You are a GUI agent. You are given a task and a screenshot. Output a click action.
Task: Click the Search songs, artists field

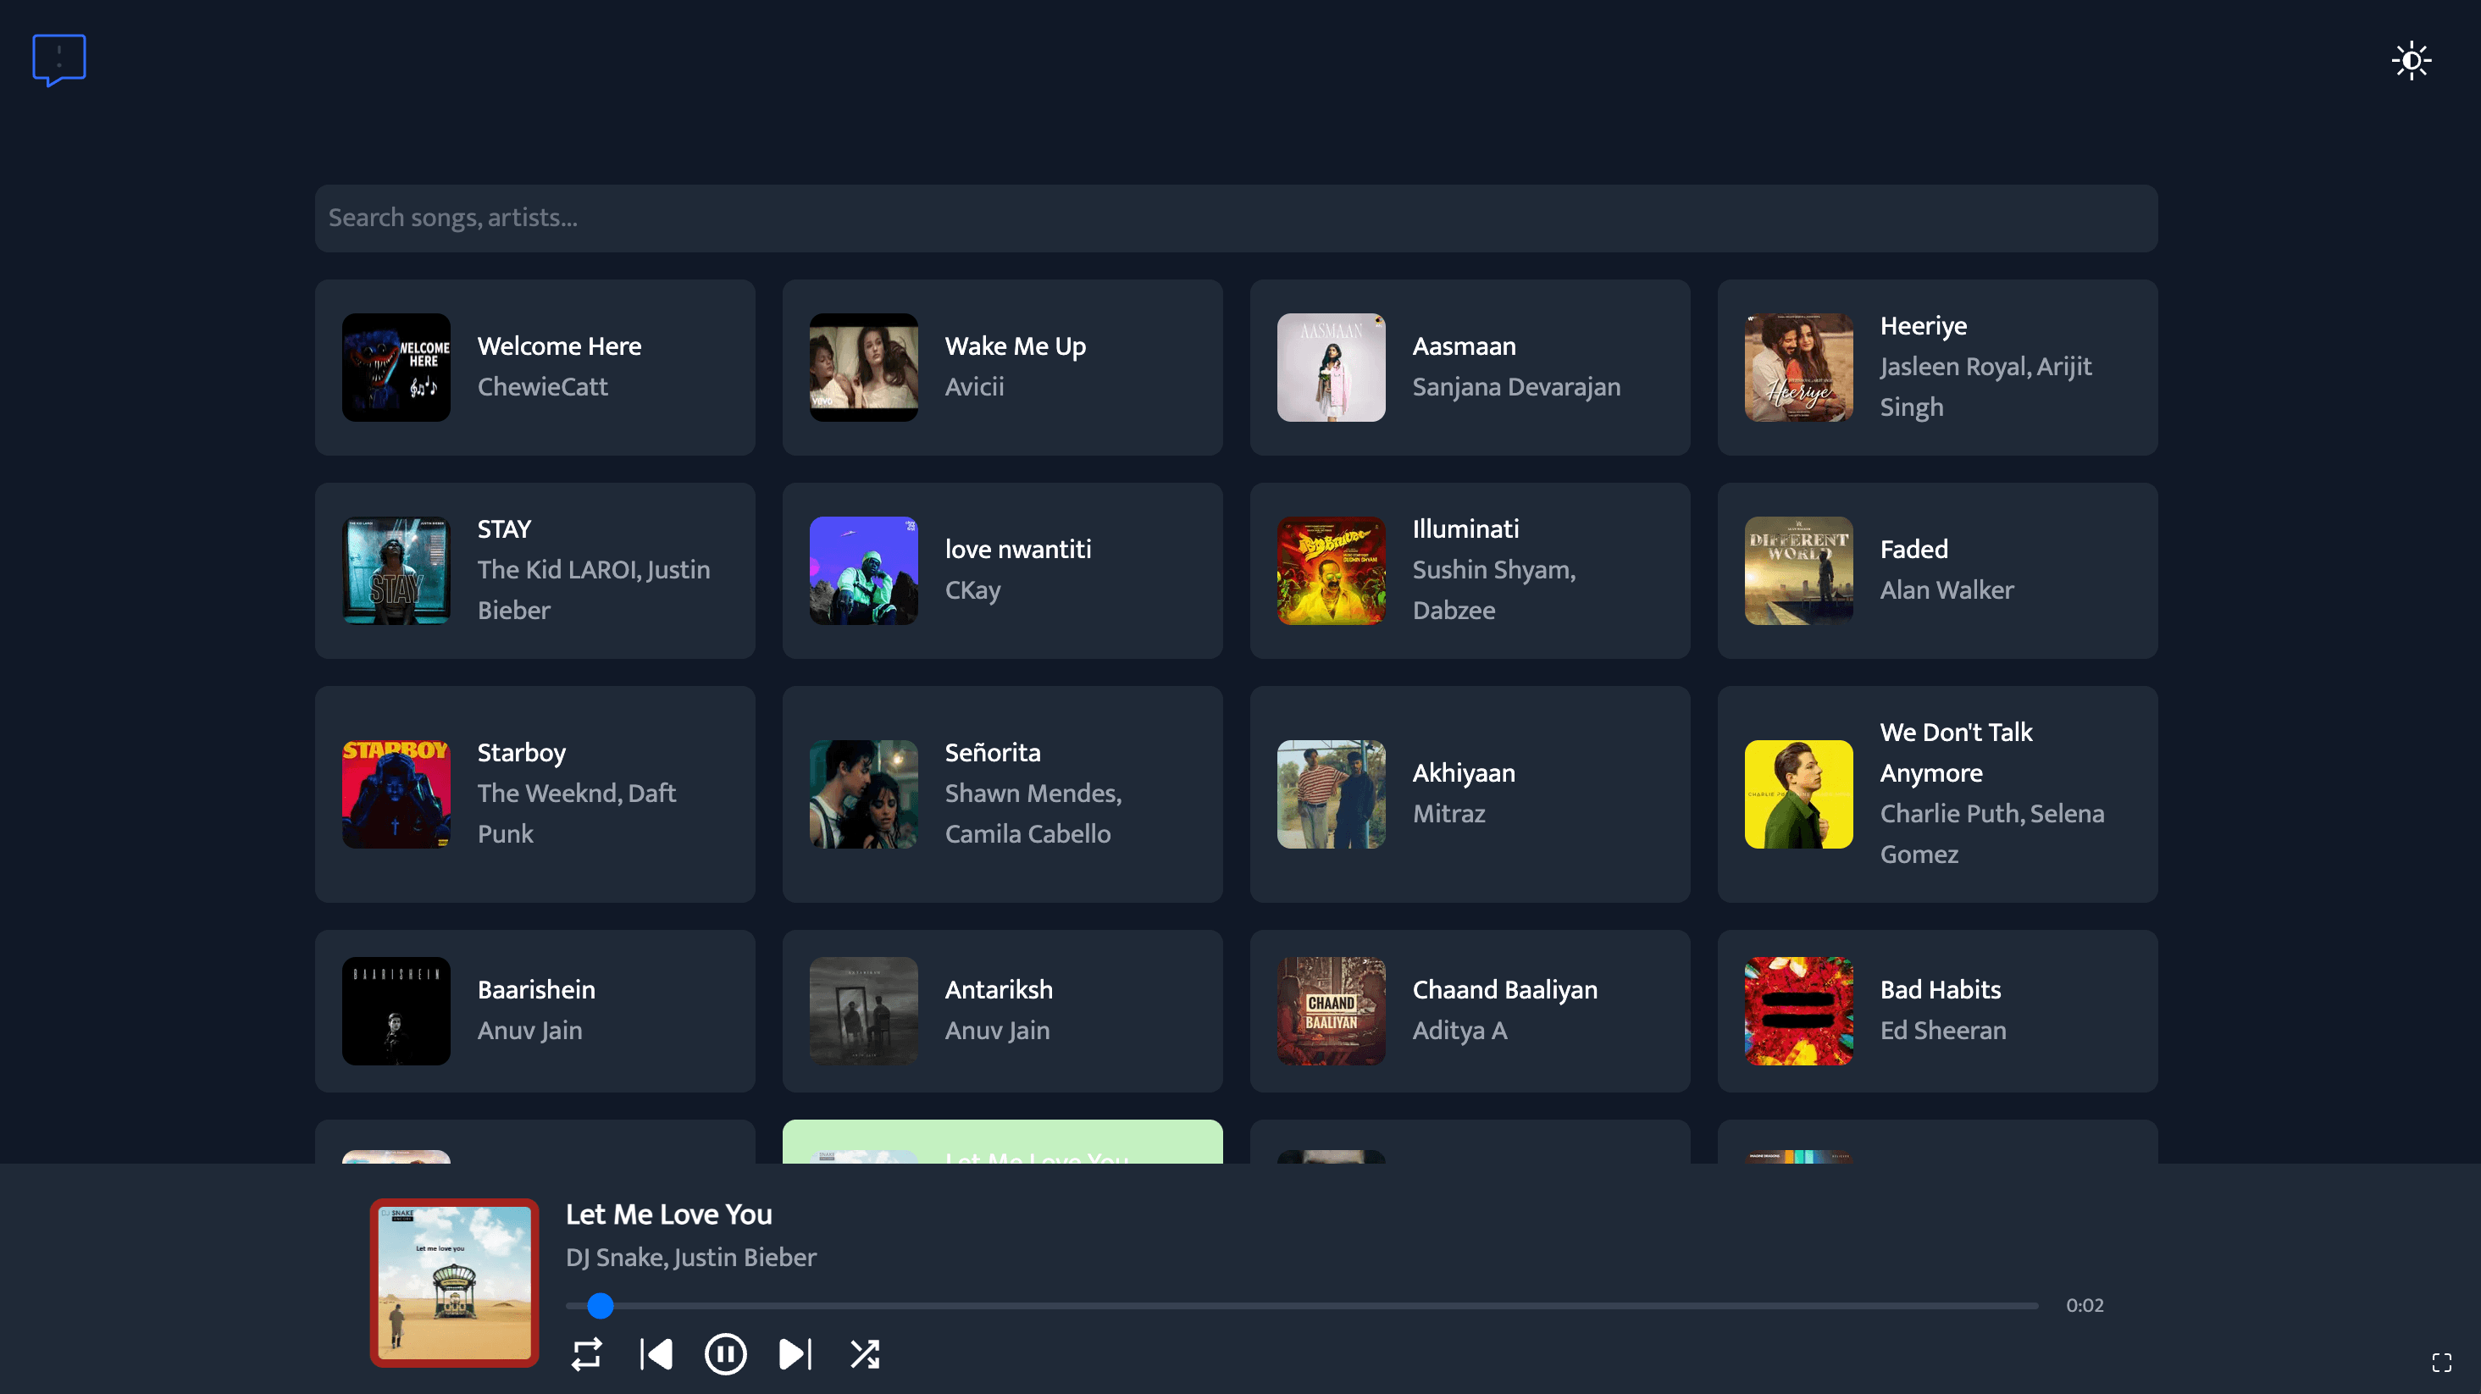coord(1236,219)
